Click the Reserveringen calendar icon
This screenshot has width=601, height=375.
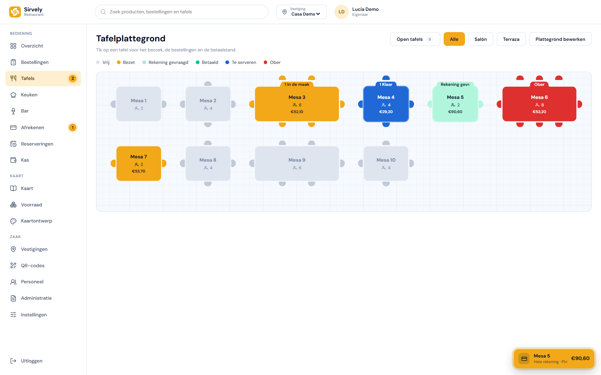click(x=13, y=144)
